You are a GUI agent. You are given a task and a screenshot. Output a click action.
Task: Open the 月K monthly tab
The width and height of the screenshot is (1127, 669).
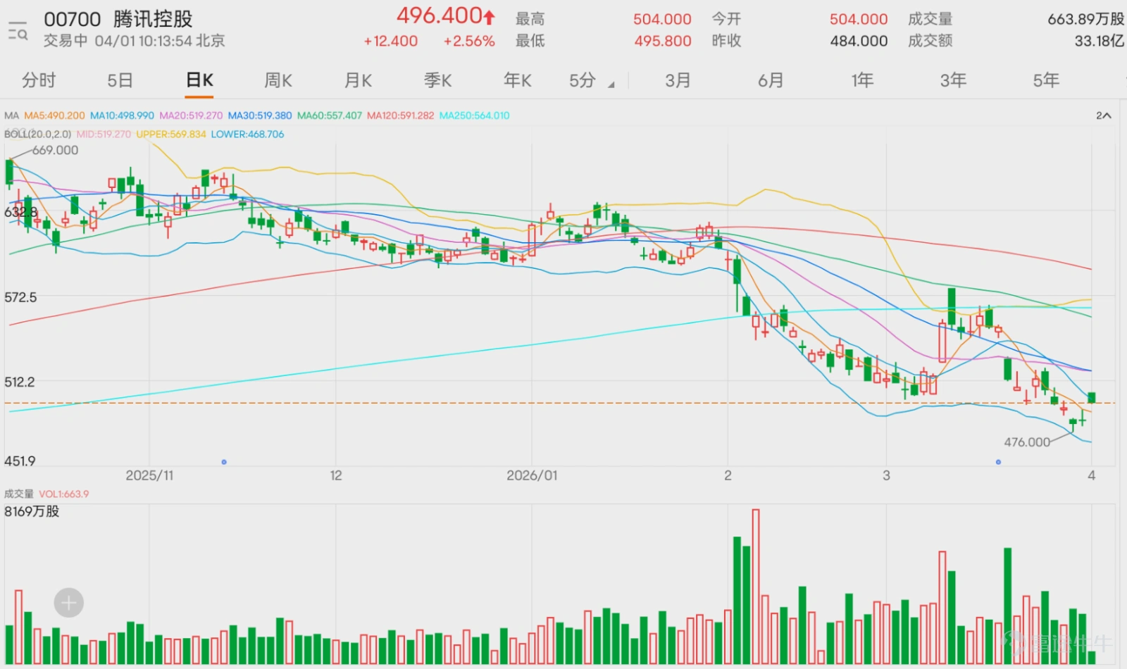tap(358, 80)
